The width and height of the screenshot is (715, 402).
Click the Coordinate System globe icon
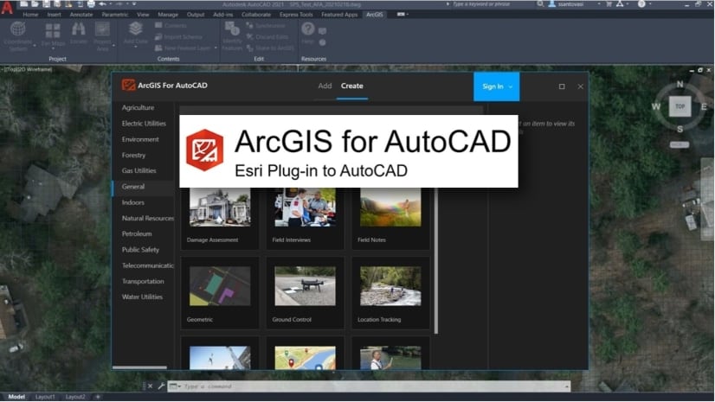(x=18, y=29)
